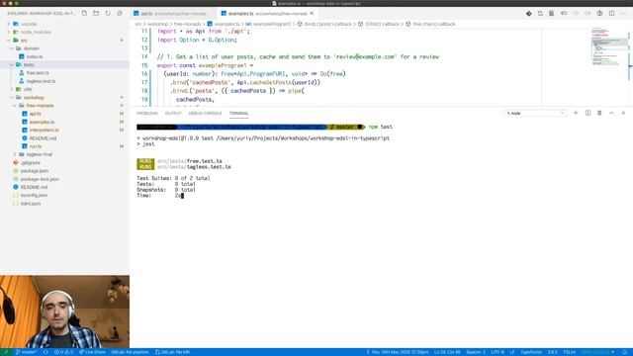This screenshot has width=633, height=356.
Task: Click the diamond-shaped git icon in editor toolbar
Action: (x=528, y=13)
